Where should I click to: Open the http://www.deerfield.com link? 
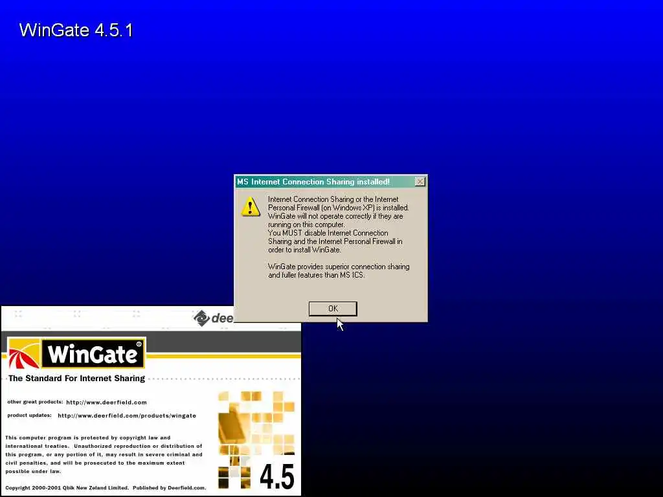pos(107,403)
